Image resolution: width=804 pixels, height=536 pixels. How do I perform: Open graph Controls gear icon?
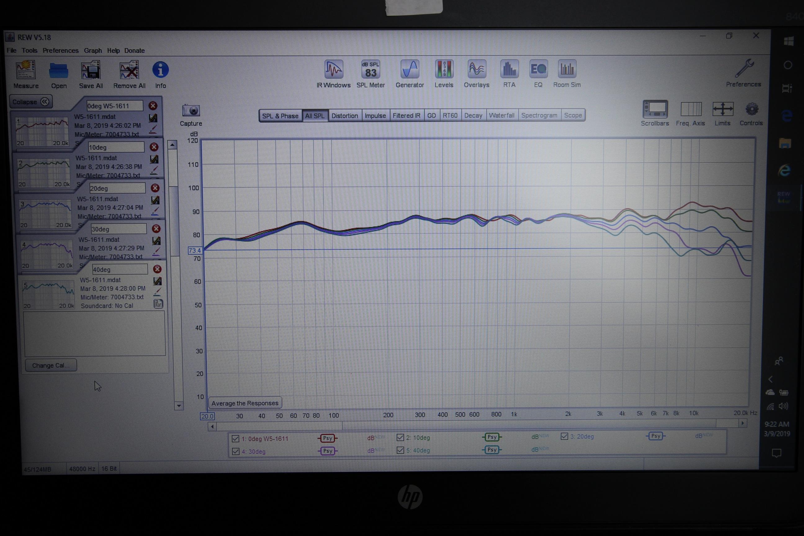(752, 109)
